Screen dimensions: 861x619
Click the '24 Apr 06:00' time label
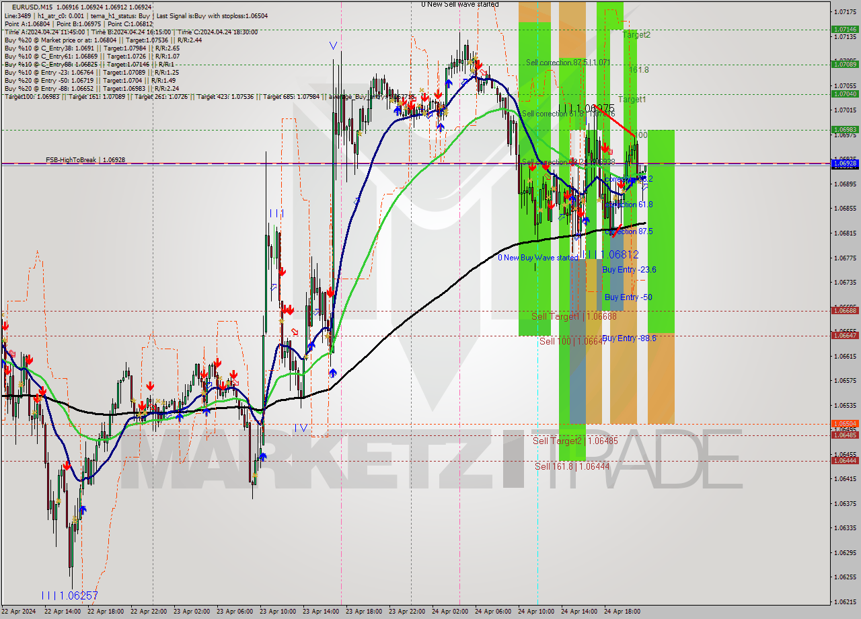(493, 612)
